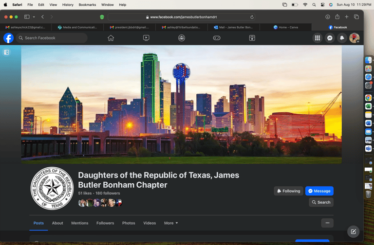Click the 51 likes link
This screenshot has width=374, height=245.
pyautogui.click(x=85, y=193)
